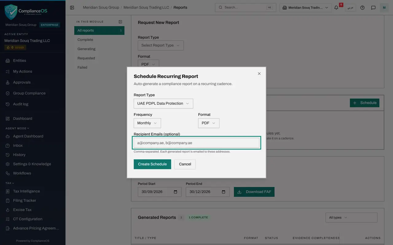This screenshot has height=245, width=393.
Task: Click the ComplianceOS logo
Action: point(26,12)
